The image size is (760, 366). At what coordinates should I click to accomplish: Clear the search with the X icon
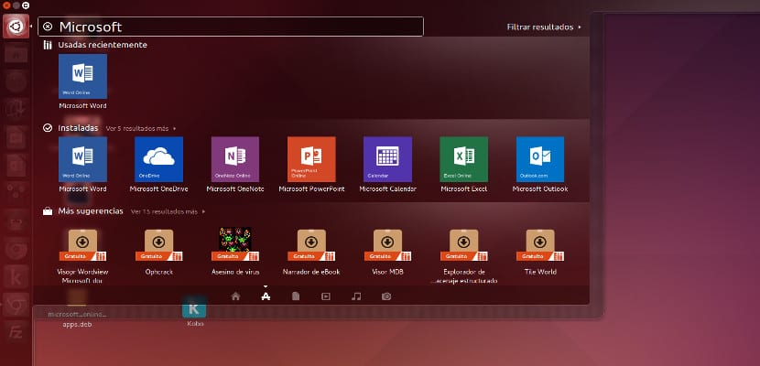coord(48,27)
